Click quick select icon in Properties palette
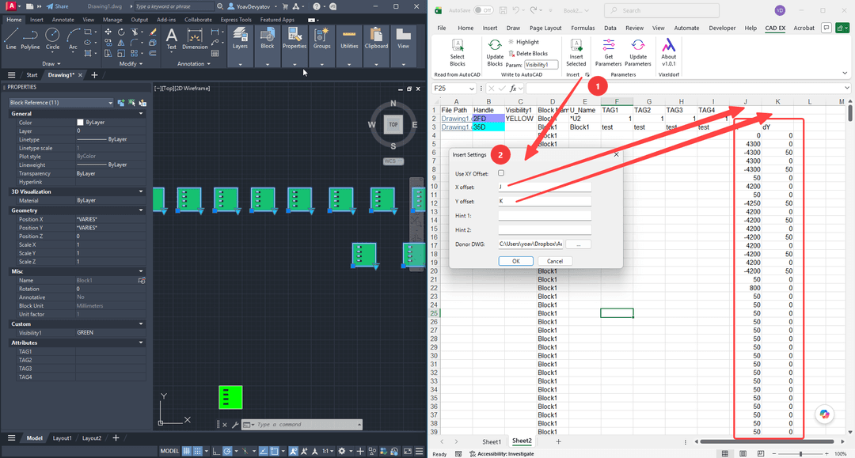 tap(142, 102)
